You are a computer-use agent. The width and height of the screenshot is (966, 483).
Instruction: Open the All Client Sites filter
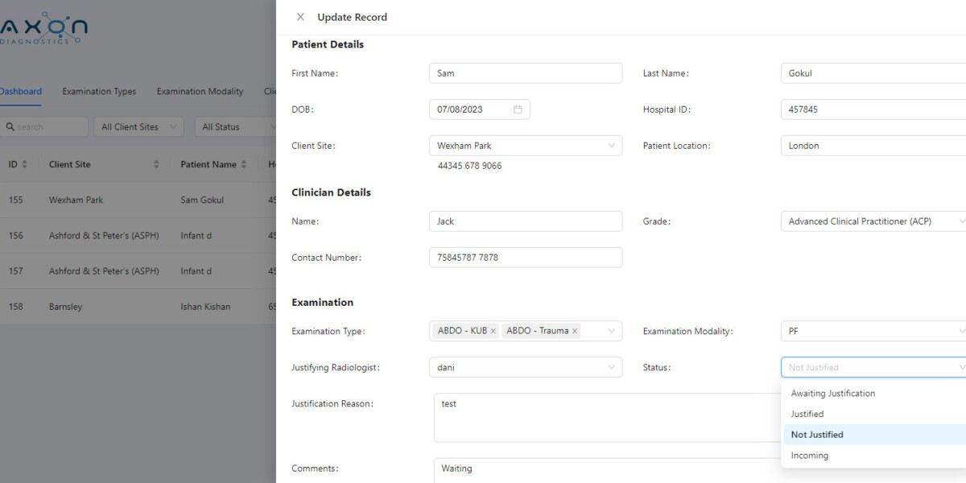[x=138, y=126]
